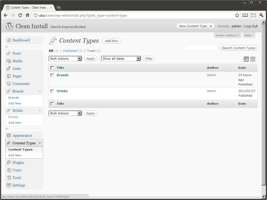Viewport: 267px width, 200px height.
Task: Click the Settings icon in the sidebar
Action: (9, 185)
